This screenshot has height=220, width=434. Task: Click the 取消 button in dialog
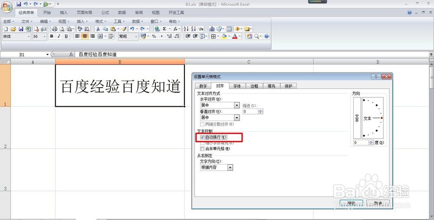(378, 203)
